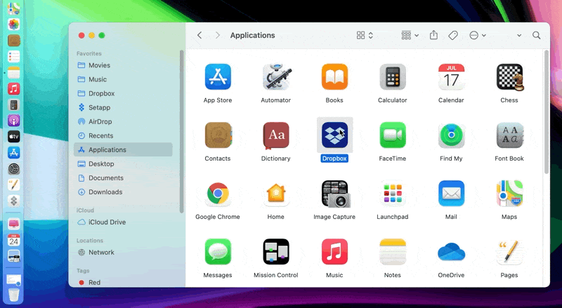
Task: Click the Find My app icon
Action: (451, 135)
